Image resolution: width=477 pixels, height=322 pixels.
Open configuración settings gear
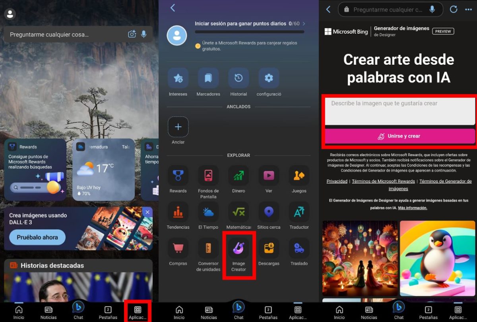269,82
